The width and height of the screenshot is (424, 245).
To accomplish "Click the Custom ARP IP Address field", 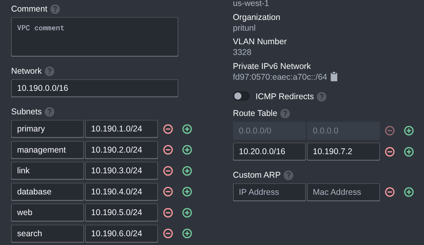I will tap(269, 192).
